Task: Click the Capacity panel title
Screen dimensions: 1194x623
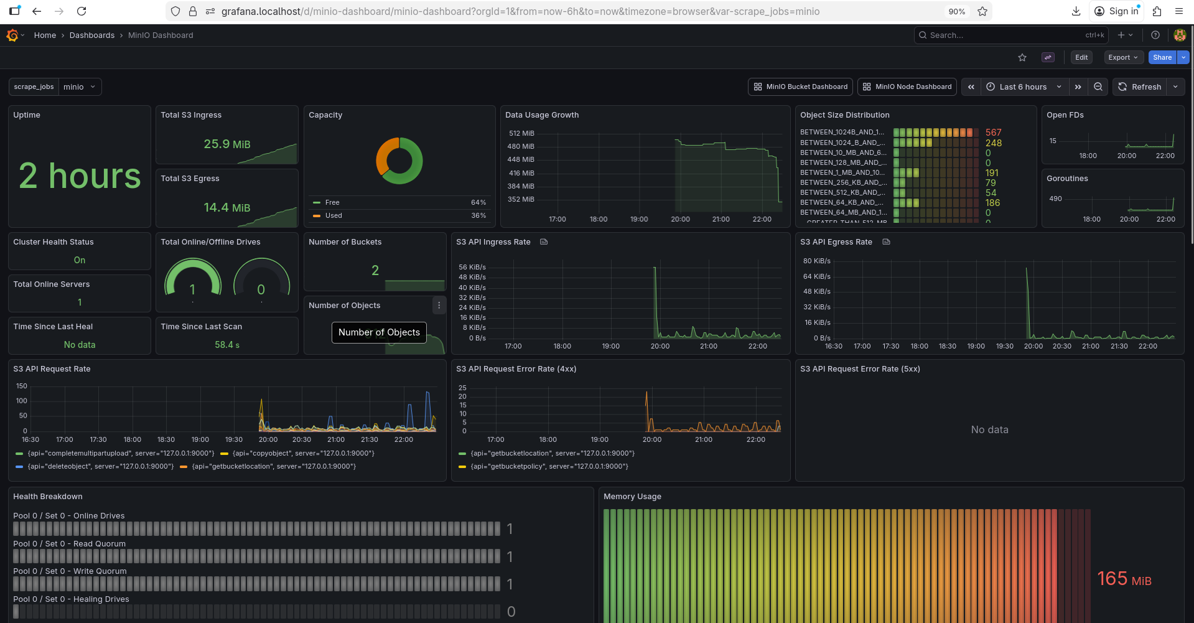Action: [x=325, y=115]
